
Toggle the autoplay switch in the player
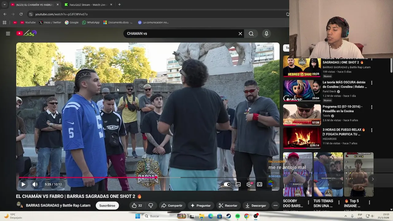227,184
